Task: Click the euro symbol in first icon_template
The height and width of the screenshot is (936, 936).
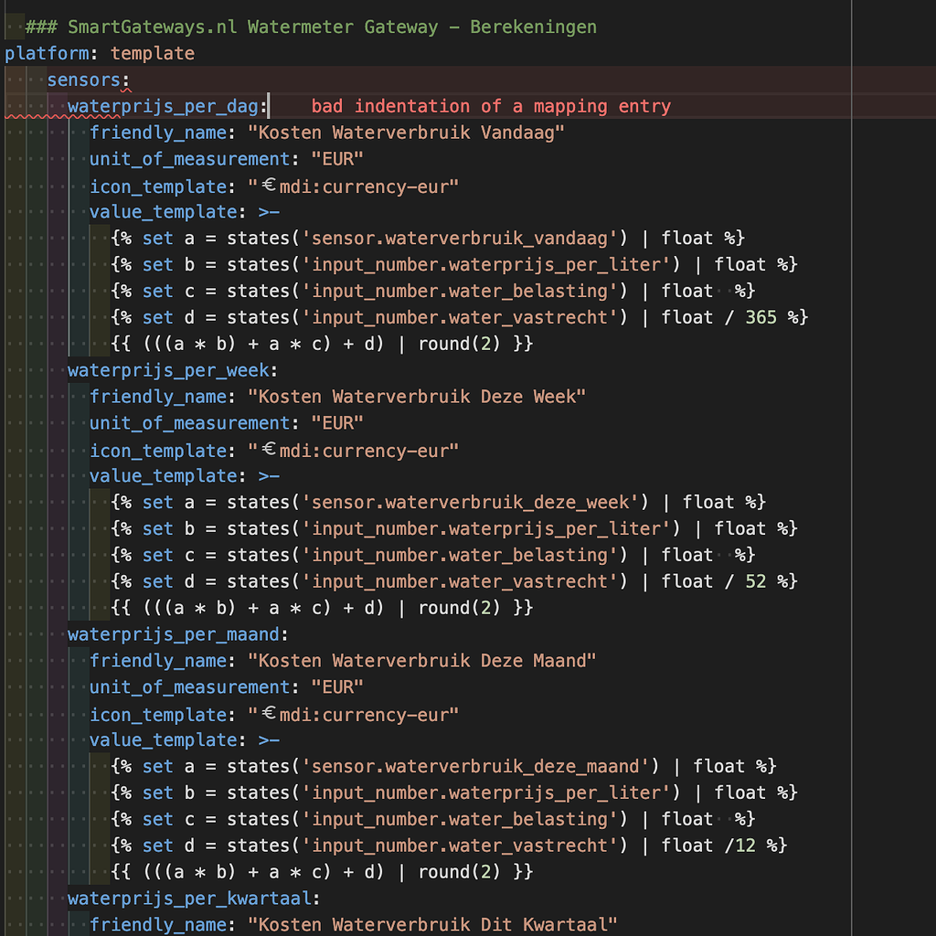Action: tap(270, 185)
